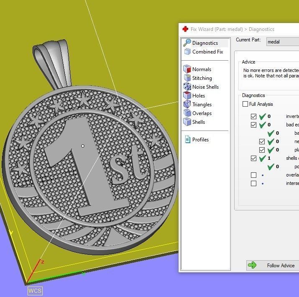The height and width of the screenshot is (297, 299).
Task: Click the green arrow on Follow Advice
Action: [252, 265]
